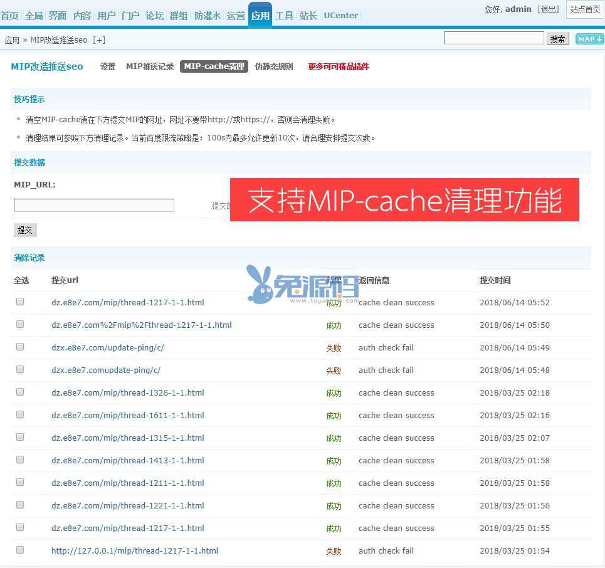
Task: Click the [+] add shortcut link
Action: click(x=99, y=40)
